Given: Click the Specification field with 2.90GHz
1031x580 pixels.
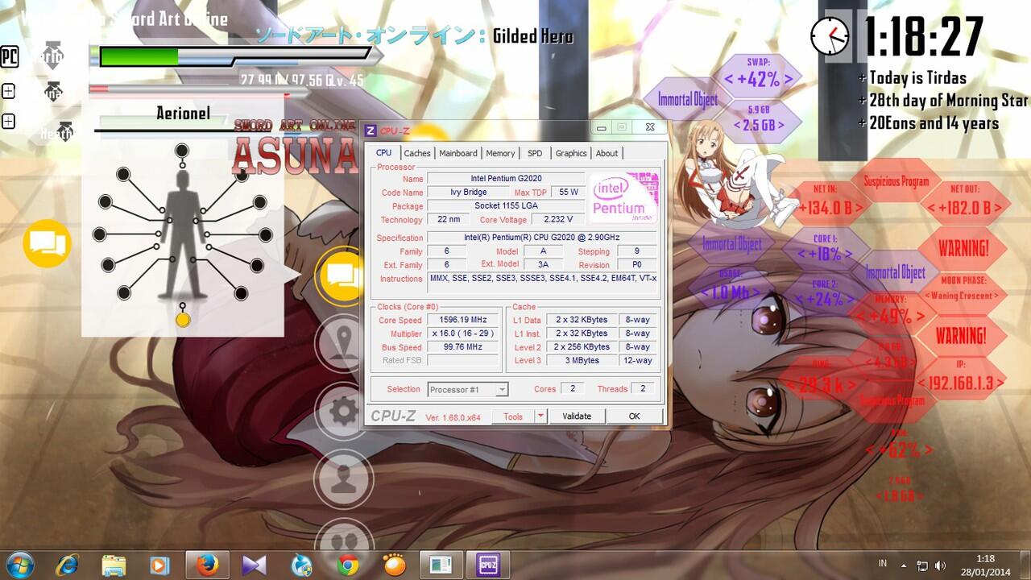Looking at the screenshot, I should click(542, 237).
